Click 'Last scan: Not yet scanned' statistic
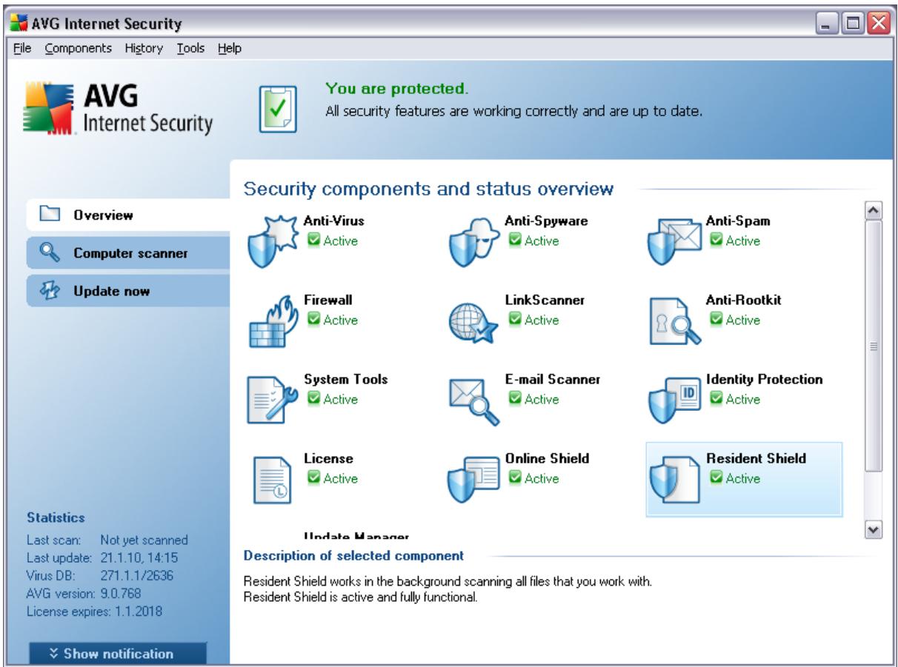 [107, 540]
